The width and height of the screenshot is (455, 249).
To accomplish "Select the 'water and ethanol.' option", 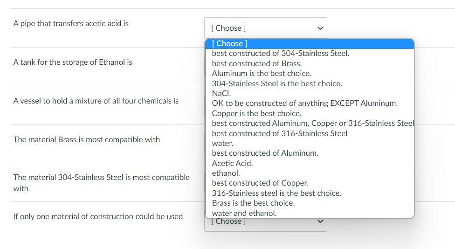I will [x=244, y=213].
